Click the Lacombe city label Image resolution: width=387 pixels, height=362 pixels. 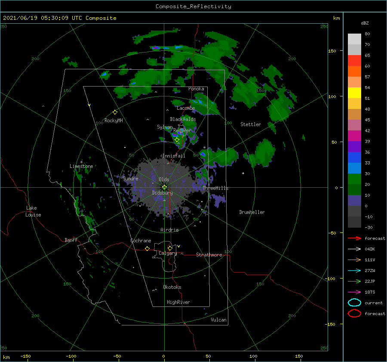[186, 108]
